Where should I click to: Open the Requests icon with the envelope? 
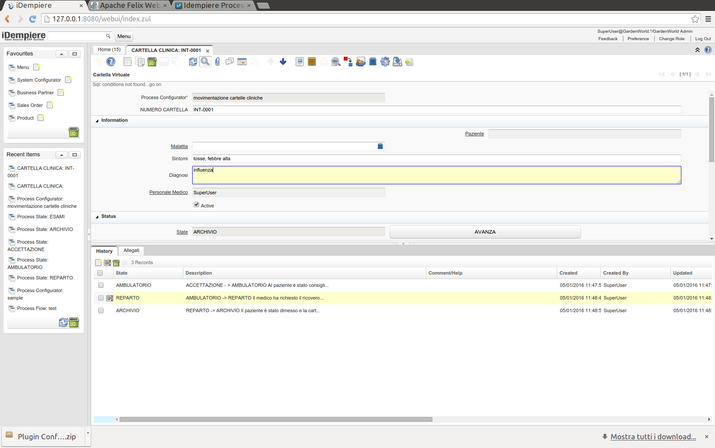click(360, 62)
